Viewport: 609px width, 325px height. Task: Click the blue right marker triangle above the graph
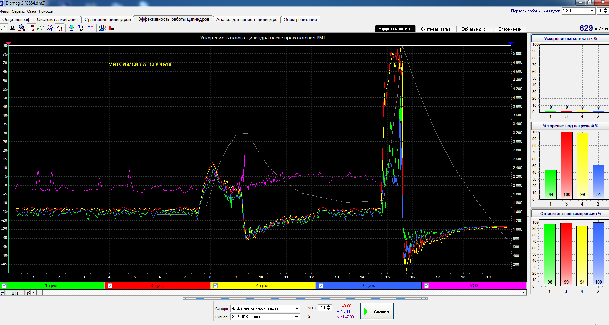[x=510, y=44]
